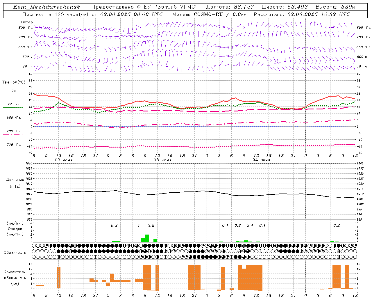Click the Долгота: 88.127 value

tap(230, 7)
